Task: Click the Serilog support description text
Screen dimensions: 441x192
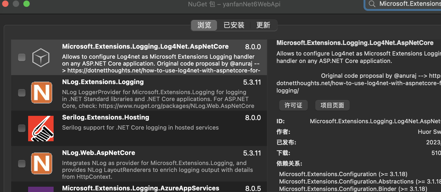Action: (x=140, y=128)
